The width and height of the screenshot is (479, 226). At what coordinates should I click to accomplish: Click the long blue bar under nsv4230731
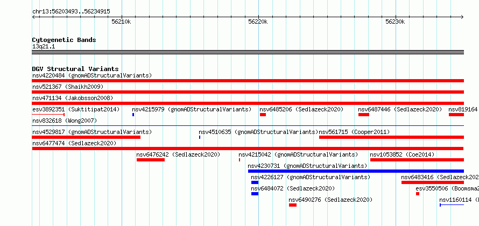356,171
